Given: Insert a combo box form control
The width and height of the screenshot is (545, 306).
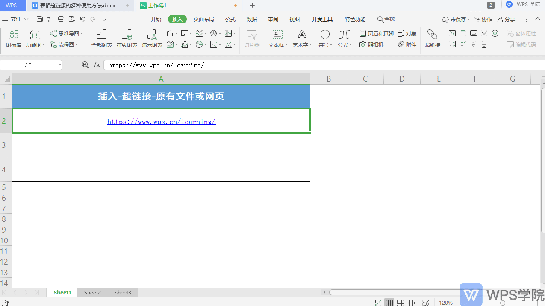Looking at the screenshot, I should (463, 44).
